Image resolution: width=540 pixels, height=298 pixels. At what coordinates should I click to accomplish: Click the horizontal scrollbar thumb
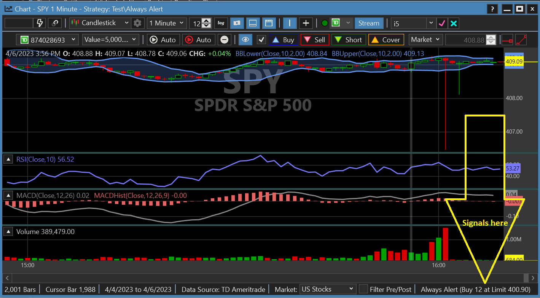click(525, 277)
